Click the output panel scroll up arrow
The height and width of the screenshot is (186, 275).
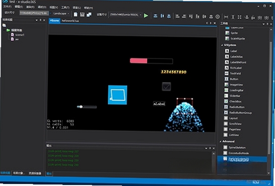point(214,154)
